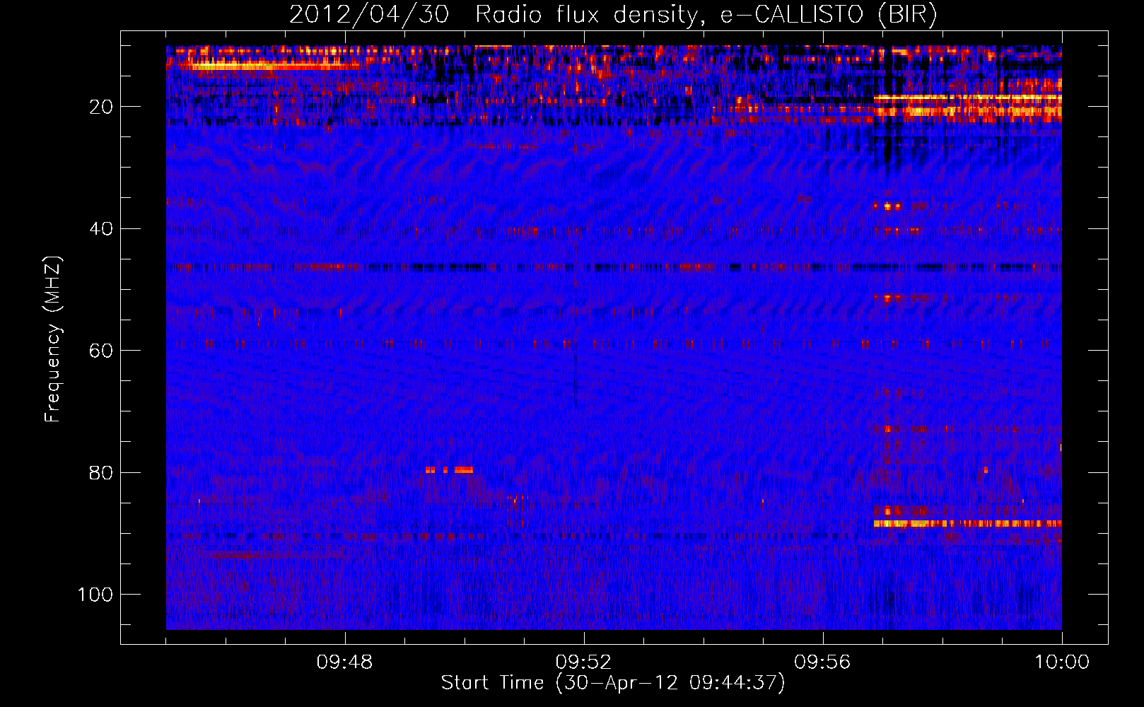Click the 09:52 time tick label

tap(583, 662)
